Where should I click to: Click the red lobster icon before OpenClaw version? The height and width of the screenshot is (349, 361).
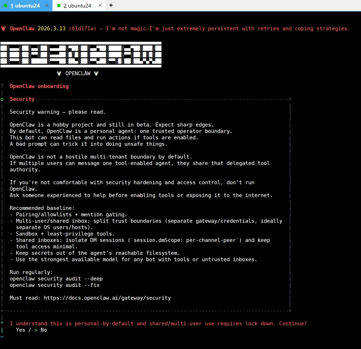click(3, 28)
